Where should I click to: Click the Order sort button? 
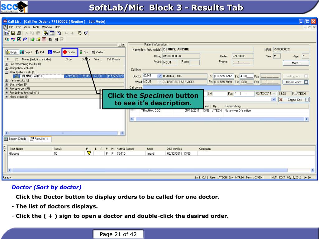(98, 52)
